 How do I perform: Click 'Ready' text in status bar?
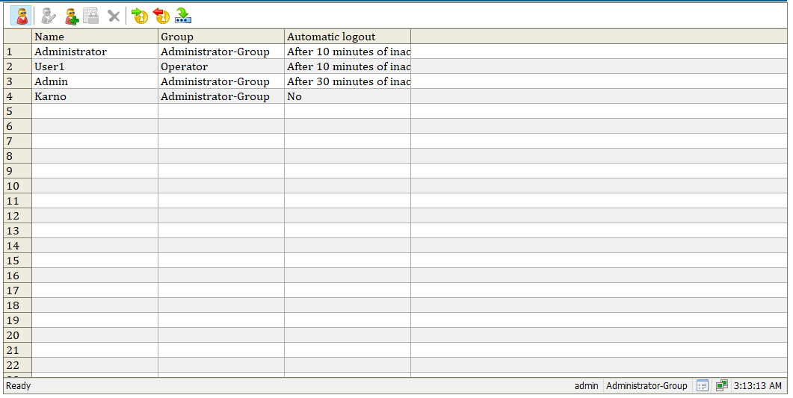click(18, 386)
